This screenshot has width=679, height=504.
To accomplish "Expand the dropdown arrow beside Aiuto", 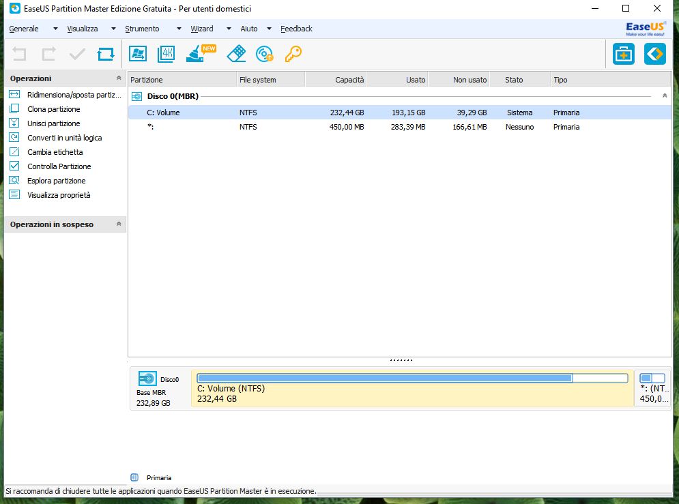I will [x=269, y=29].
